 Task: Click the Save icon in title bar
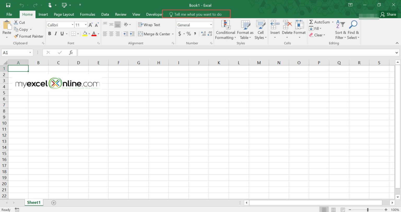(8, 5)
